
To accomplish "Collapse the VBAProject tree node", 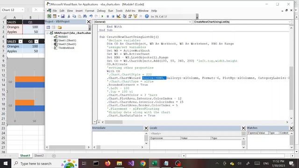I will 48,33.
